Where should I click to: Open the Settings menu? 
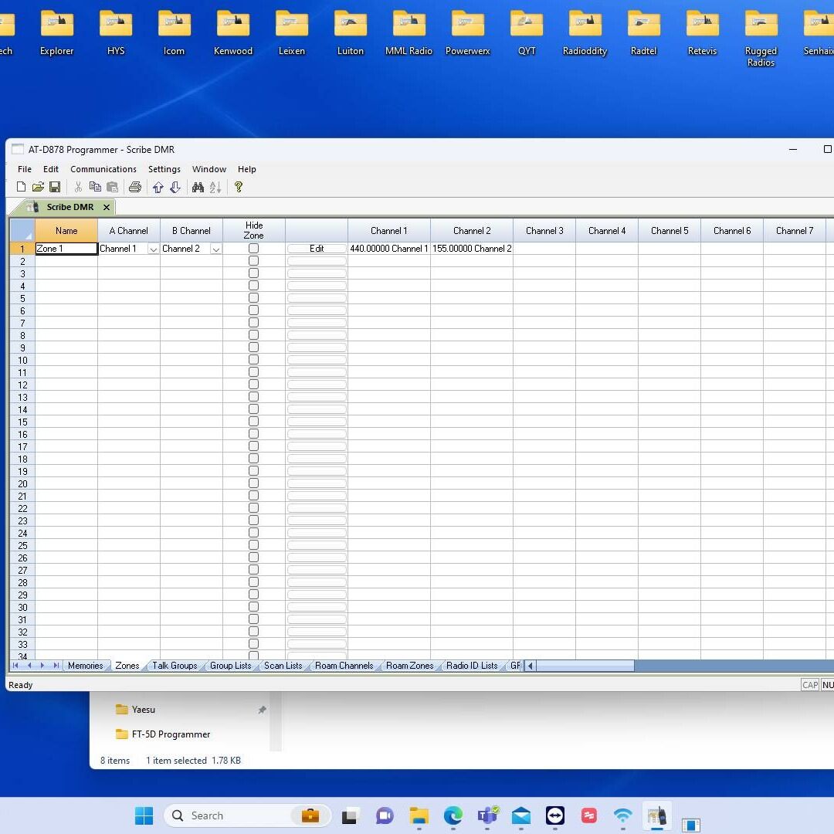[164, 169]
